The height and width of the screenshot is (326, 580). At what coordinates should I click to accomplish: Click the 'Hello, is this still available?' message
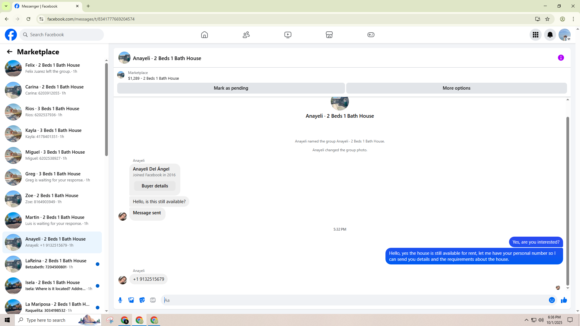(159, 202)
